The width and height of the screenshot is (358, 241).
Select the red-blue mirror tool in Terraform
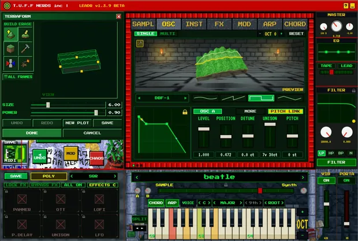[10, 63]
